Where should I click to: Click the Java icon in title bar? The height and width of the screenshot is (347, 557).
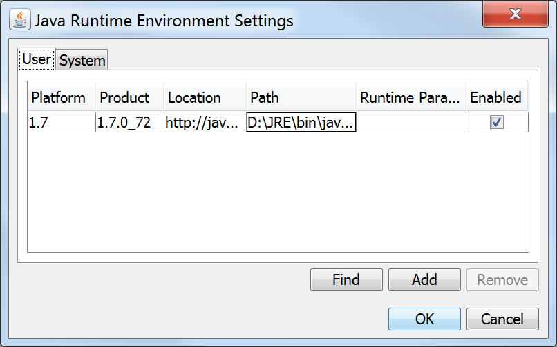pyautogui.click(x=19, y=21)
